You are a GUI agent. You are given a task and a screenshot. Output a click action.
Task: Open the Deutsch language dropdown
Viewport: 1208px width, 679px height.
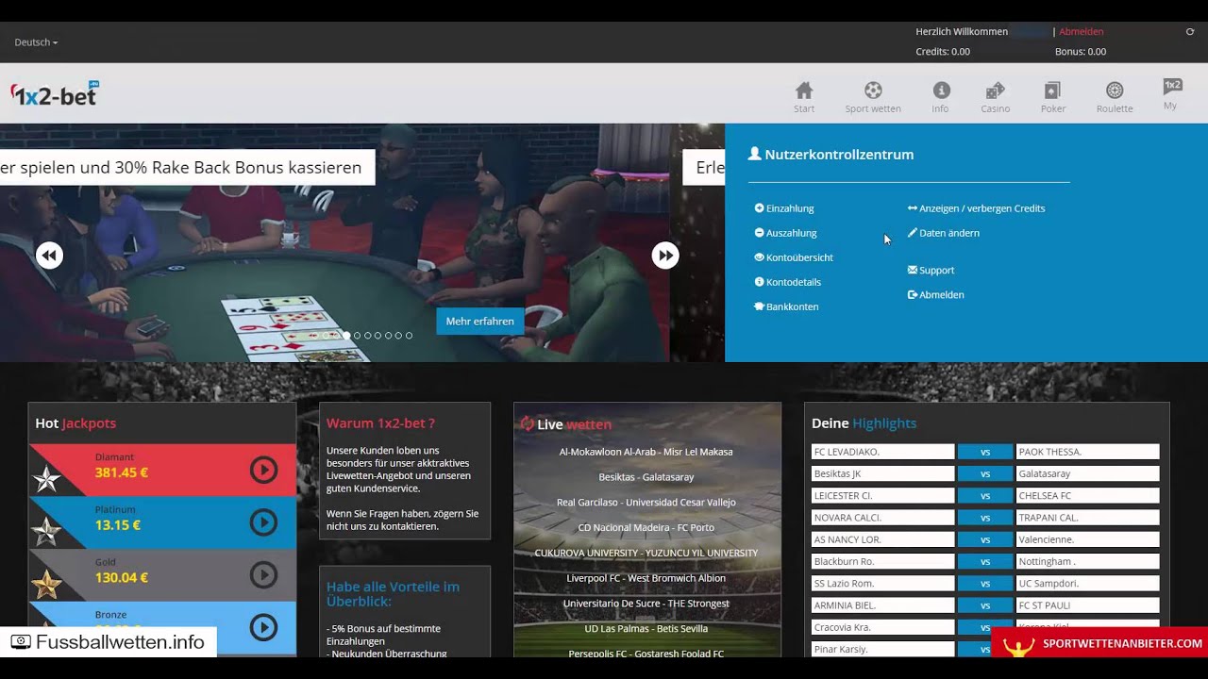[x=36, y=42]
